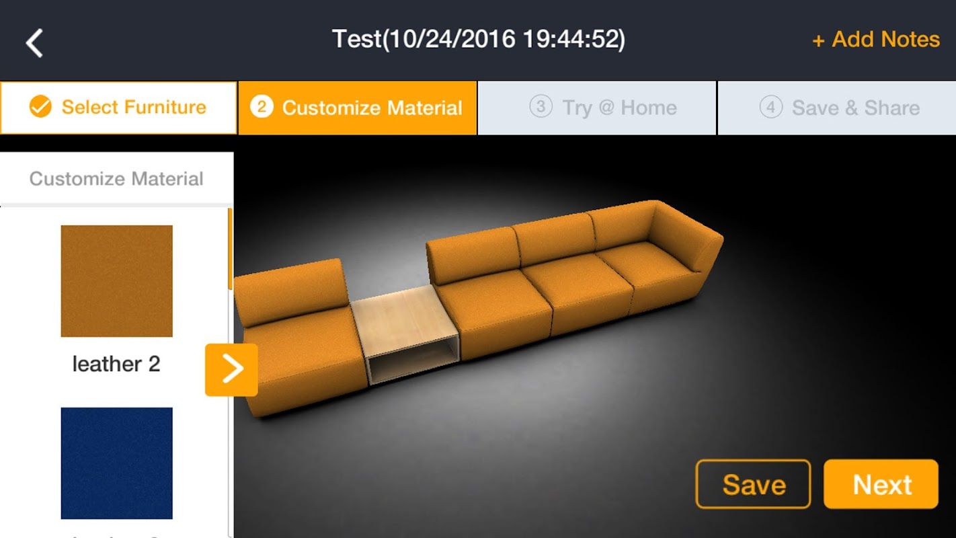Screen dimensions: 956x538
Task: Choose the leather 2 orange swatch
Action: click(x=116, y=281)
